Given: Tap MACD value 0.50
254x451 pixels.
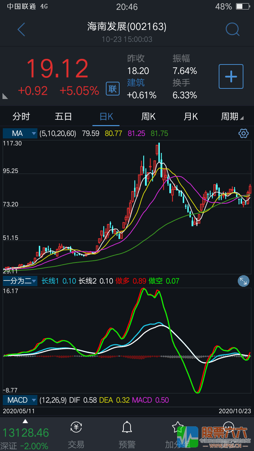Looking at the screenshot, I should [162, 400].
